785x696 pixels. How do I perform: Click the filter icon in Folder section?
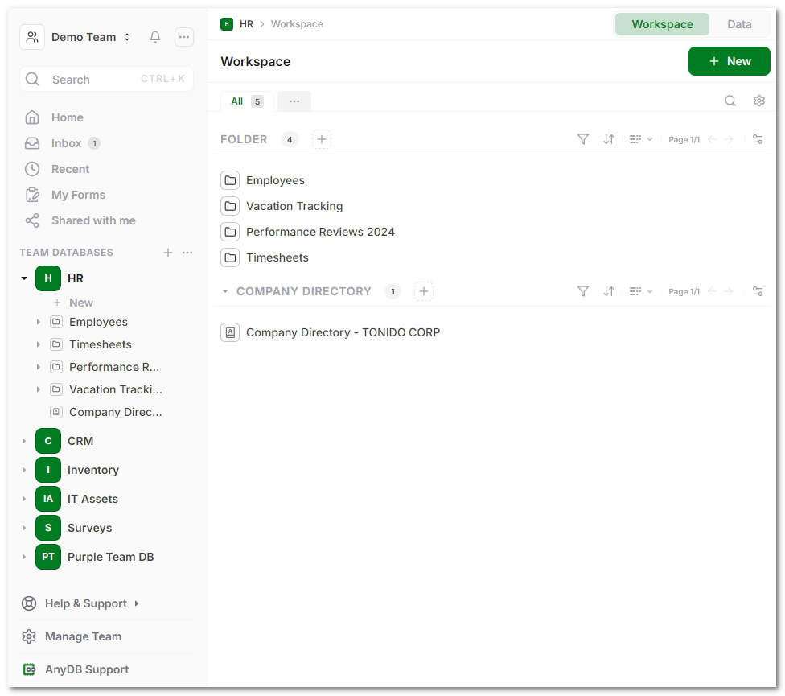[583, 139]
